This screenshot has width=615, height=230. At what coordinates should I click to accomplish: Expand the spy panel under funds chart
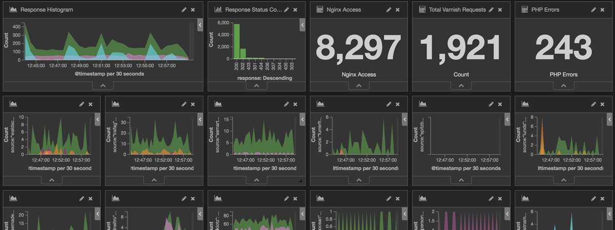564,180
